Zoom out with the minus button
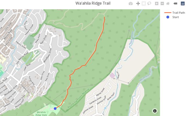The height and width of the screenshot is (116, 186). point(162,3)
